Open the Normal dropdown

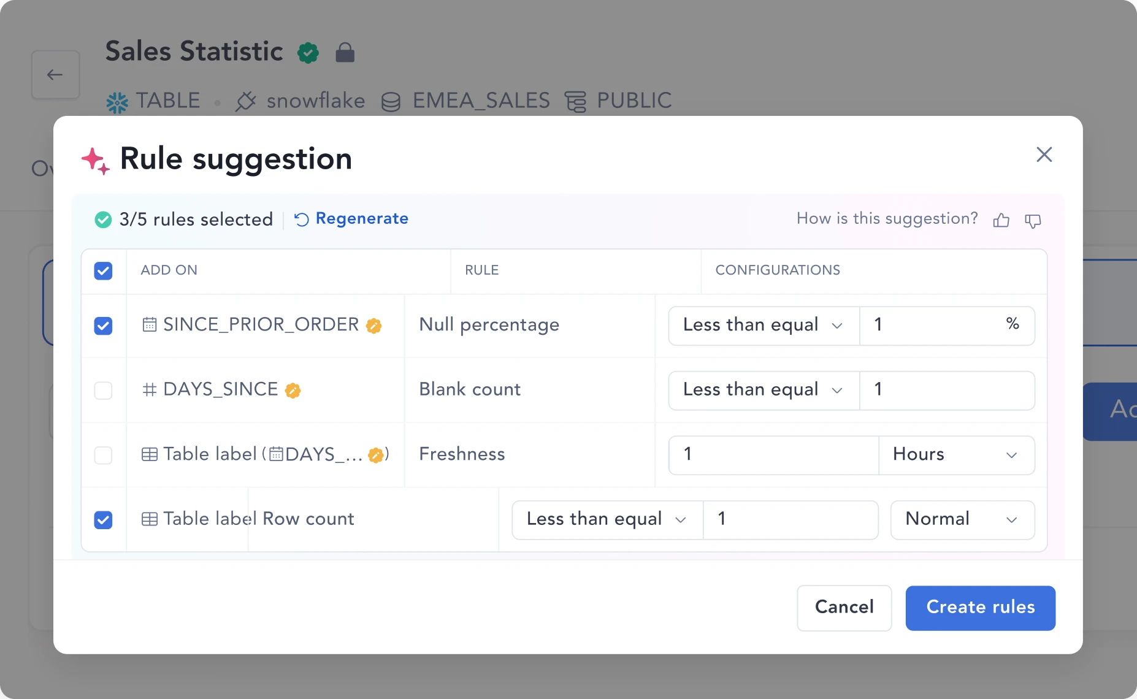(963, 520)
